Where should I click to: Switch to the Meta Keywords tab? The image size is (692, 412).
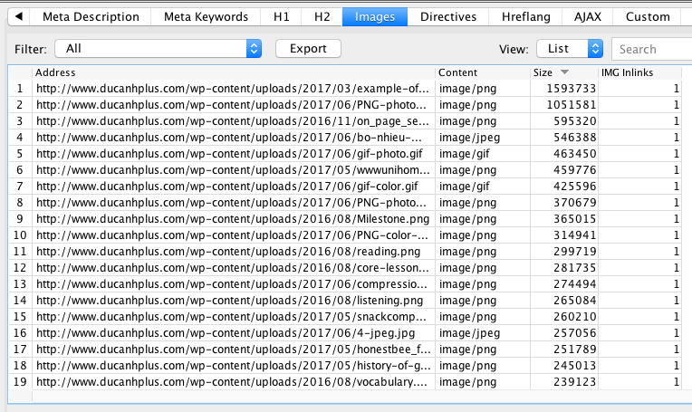[x=208, y=16]
